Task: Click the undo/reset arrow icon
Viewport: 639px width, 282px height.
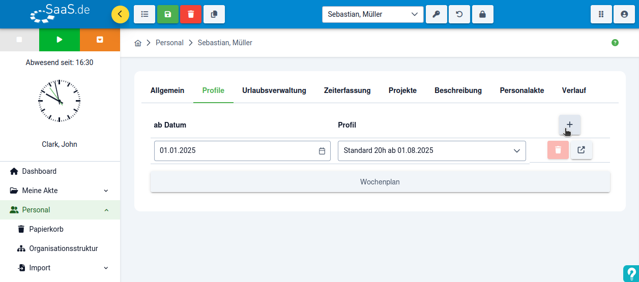Action: (x=459, y=14)
